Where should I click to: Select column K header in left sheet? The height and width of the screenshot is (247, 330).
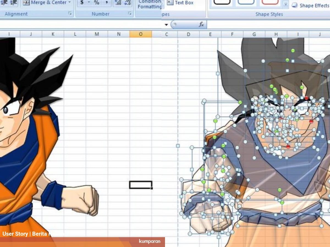pos(53,34)
